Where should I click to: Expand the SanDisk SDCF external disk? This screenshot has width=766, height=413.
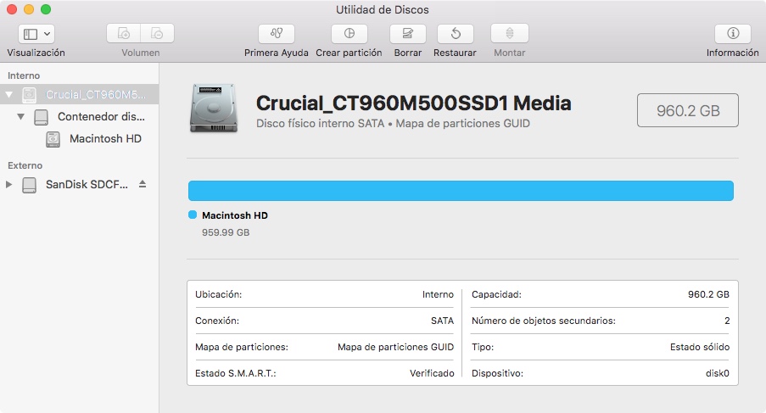click(x=8, y=185)
